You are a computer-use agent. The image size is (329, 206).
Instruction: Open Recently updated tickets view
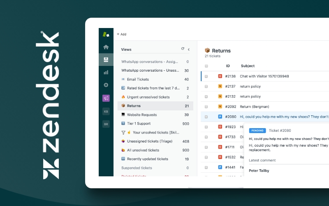[155, 159]
